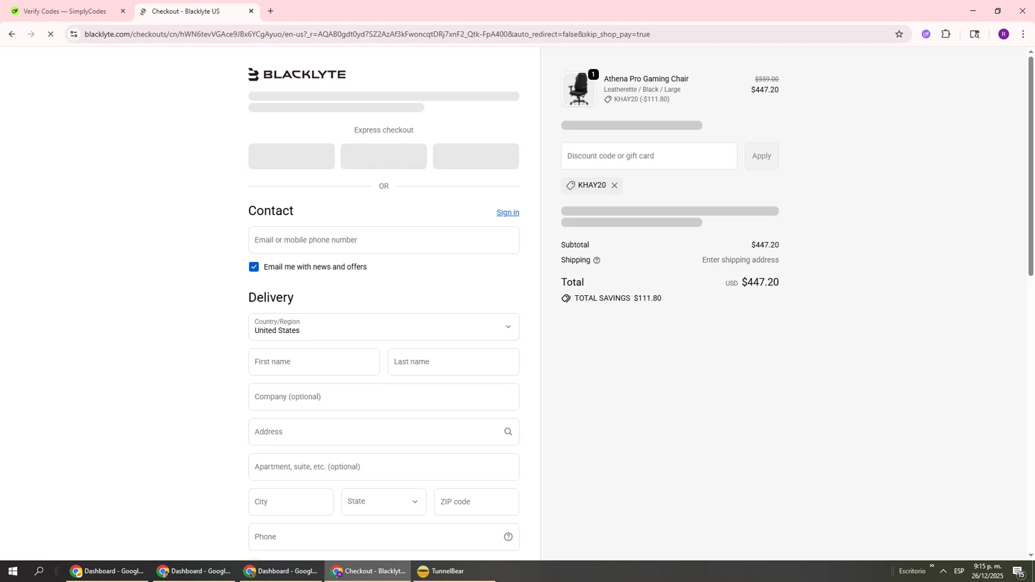This screenshot has height=582, width=1035.
Task: Bookmark this page with star icon
Action: click(x=898, y=34)
